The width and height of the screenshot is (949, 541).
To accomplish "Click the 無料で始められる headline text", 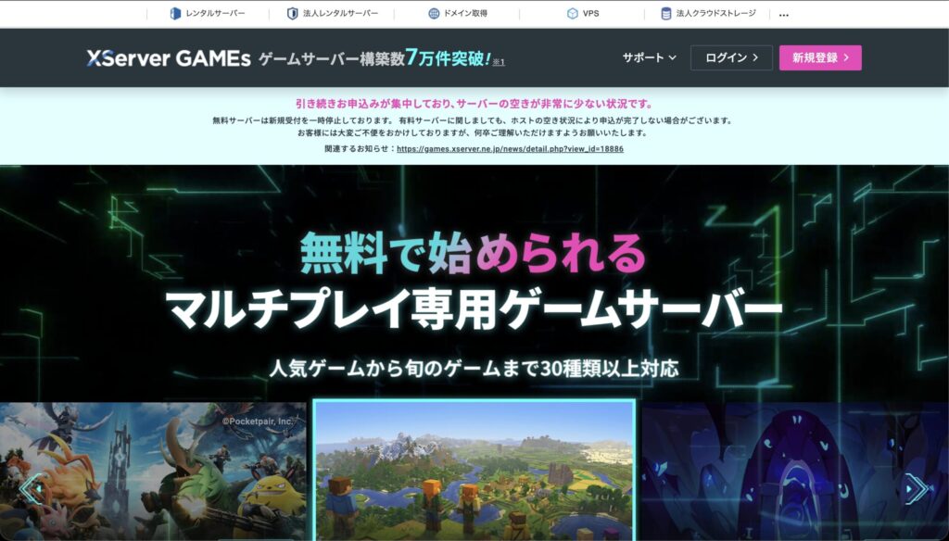I will point(473,254).
